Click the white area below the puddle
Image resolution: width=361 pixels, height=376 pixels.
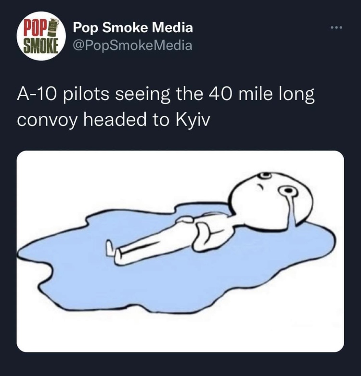[180, 333]
